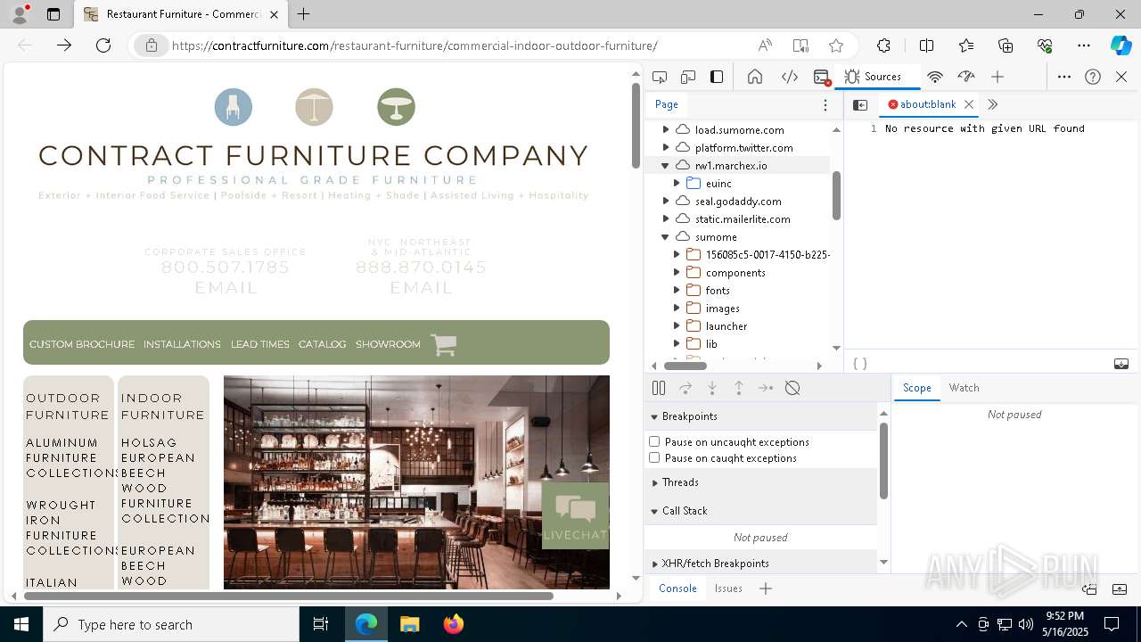The image size is (1141, 642).
Task: Add more tools with the plus icon
Action: pos(997,77)
